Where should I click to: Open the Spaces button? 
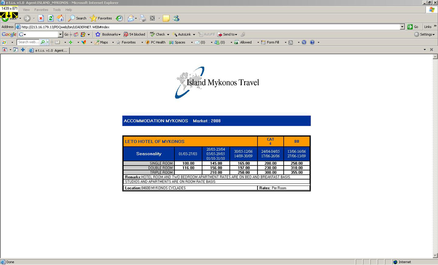click(x=177, y=42)
